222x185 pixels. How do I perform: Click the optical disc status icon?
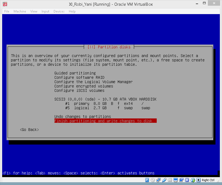[x=153, y=180]
